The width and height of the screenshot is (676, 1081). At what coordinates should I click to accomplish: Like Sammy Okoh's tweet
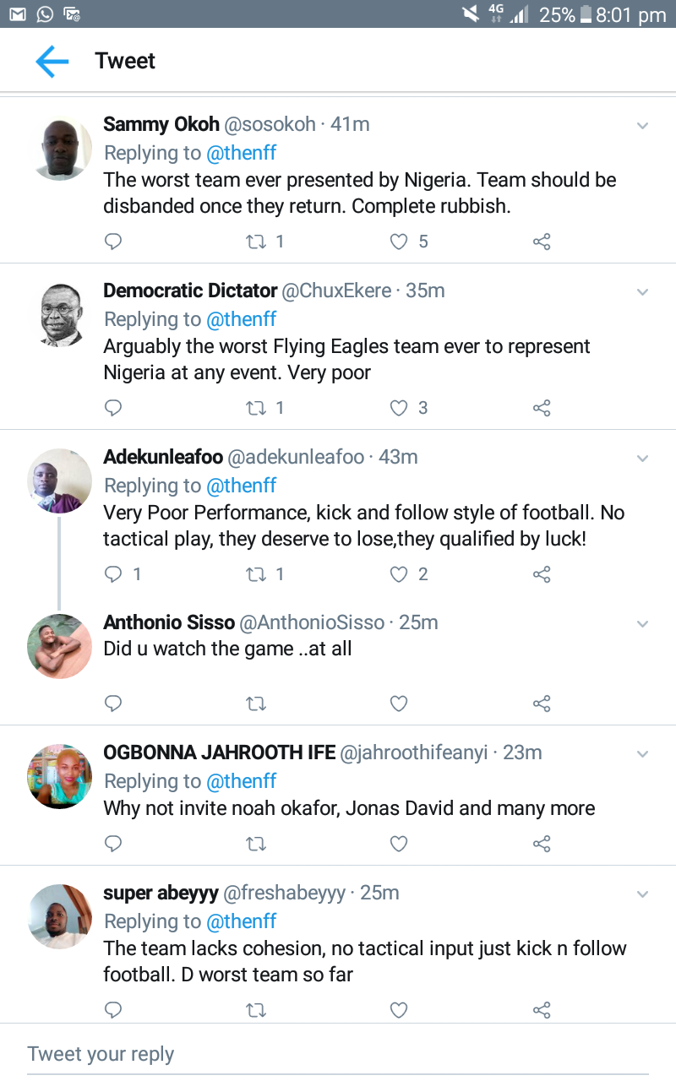point(399,242)
